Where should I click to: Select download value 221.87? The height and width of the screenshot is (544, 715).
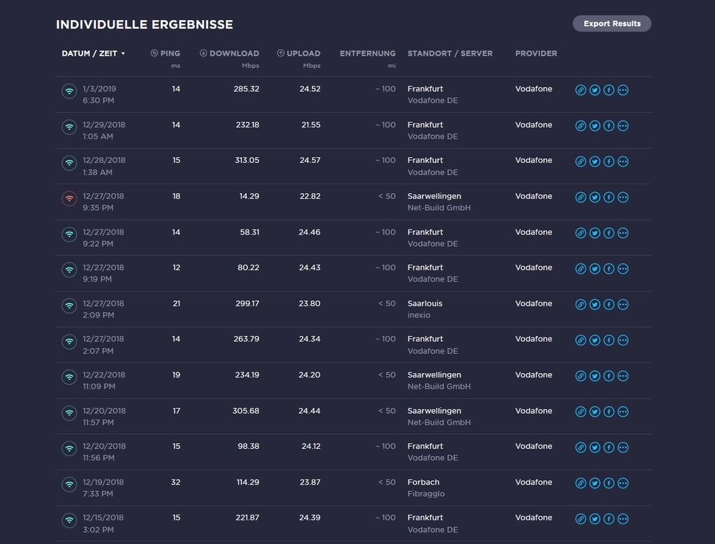[x=248, y=518]
